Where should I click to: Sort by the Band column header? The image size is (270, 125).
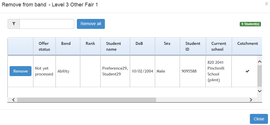[66, 43]
